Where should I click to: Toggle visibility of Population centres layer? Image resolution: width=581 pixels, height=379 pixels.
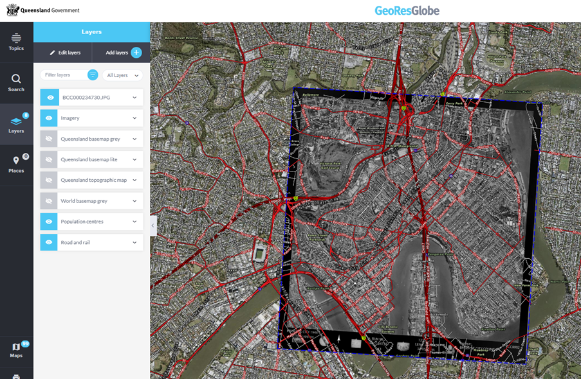(50, 222)
